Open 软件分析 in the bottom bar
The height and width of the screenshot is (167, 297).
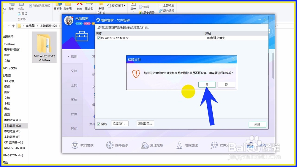pyautogui.click(x=222, y=145)
